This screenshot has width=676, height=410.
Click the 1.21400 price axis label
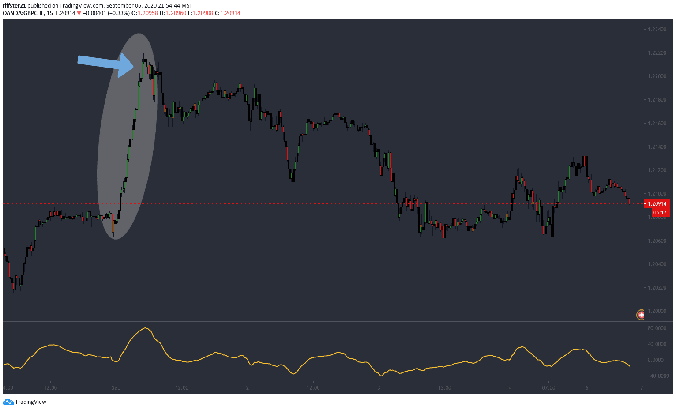tap(657, 147)
